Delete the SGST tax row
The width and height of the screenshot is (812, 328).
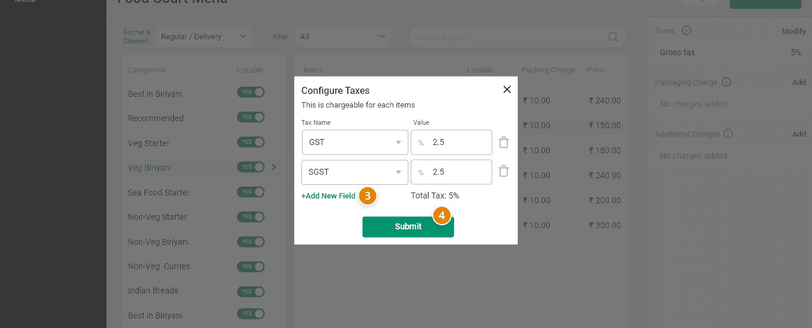point(503,172)
